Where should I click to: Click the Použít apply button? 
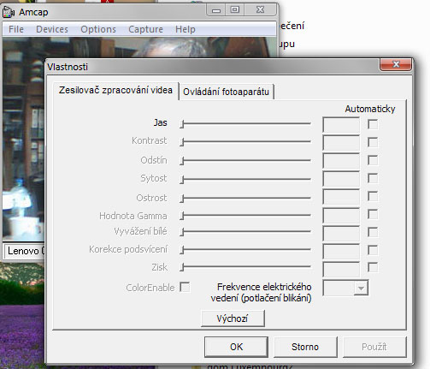point(374,347)
